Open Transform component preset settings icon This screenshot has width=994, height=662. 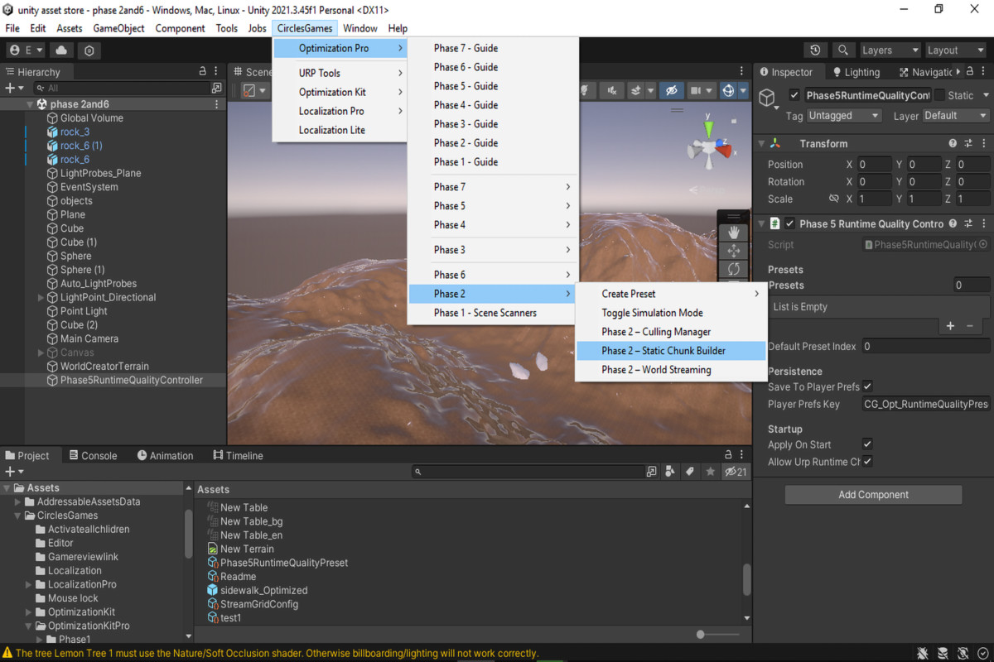(x=967, y=144)
